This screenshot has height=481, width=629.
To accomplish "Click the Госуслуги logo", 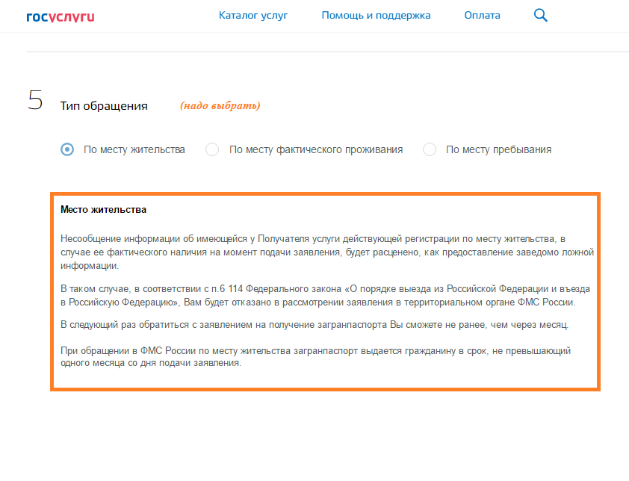I will coord(61,17).
